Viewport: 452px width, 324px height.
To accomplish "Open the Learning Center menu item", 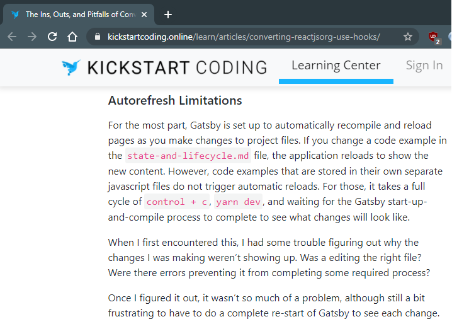I will tap(336, 66).
